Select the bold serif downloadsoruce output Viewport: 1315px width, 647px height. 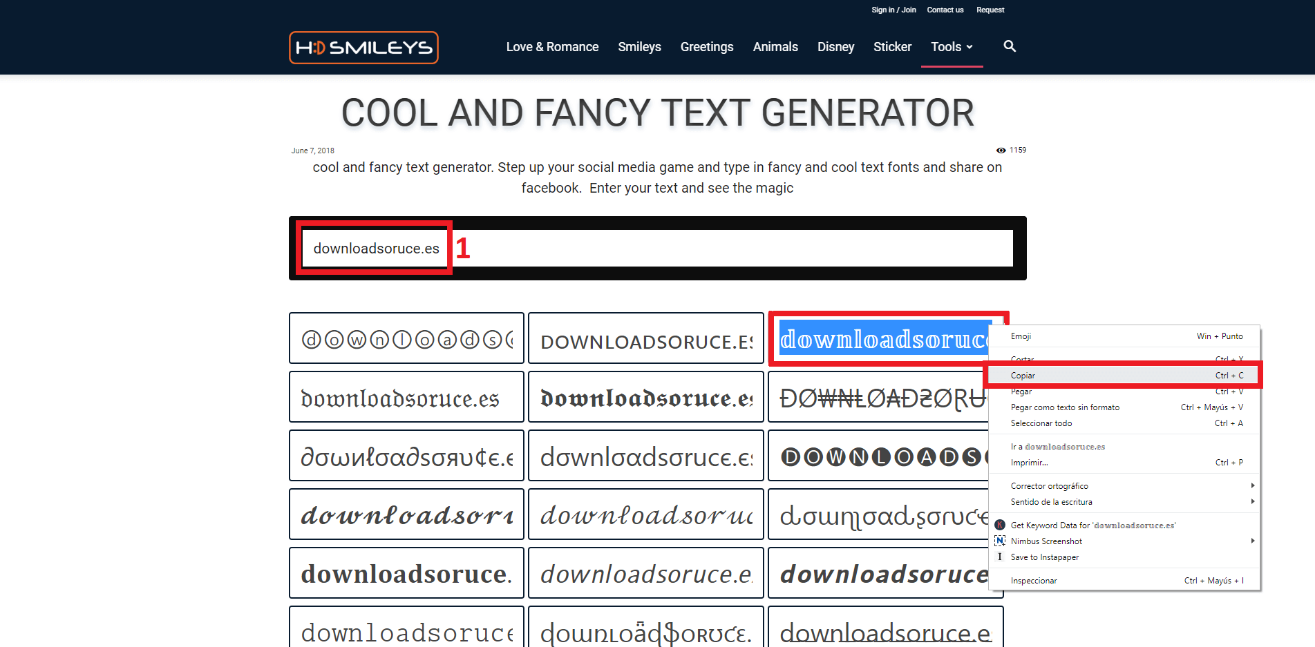[x=406, y=573]
